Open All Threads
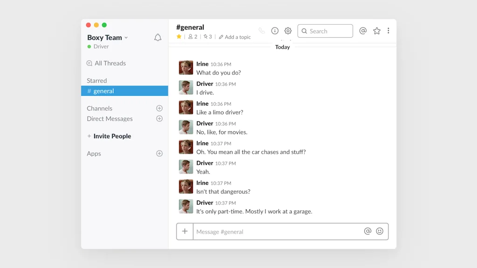Image resolution: width=477 pixels, height=268 pixels. click(110, 63)
